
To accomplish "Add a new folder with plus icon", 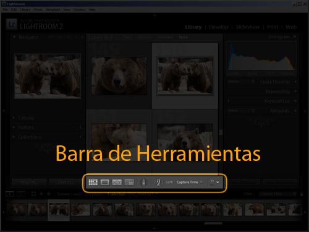I will coord(81,127).
